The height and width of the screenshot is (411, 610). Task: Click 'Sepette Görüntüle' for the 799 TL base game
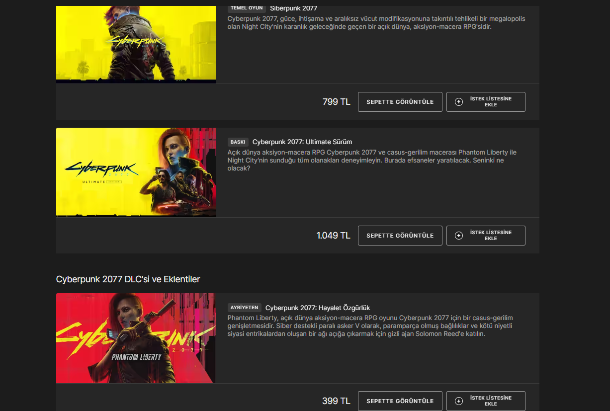[400, 102]
